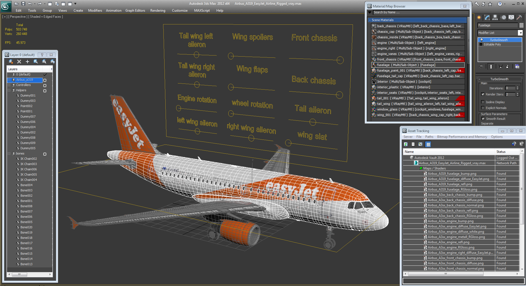
Task: Toggle Helpers layer current box
Action: pyautogui.click(x=45, y=91)
